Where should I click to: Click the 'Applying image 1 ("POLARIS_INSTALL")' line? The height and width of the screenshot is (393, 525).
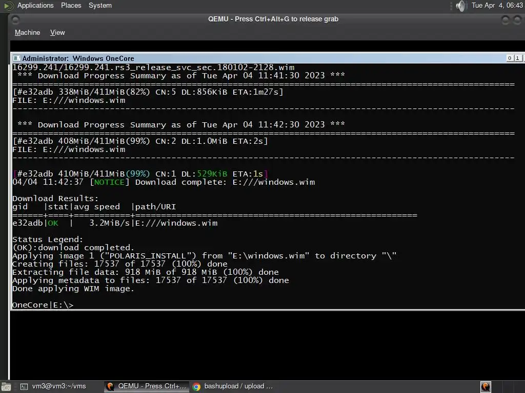[x=204, y=256]
